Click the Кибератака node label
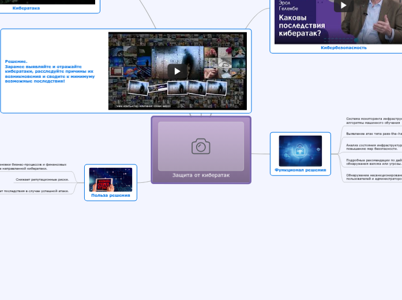 pos(27,8)
